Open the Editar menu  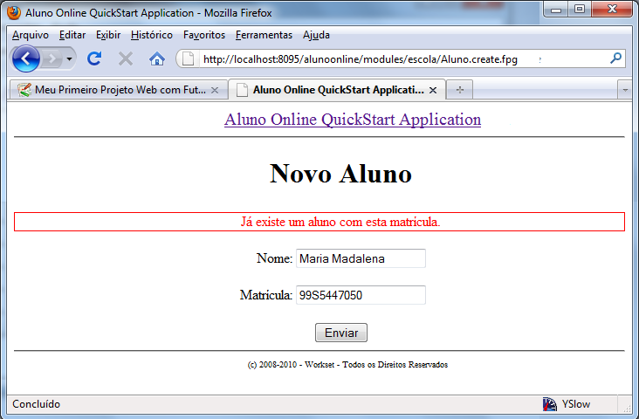(x=72, y=35)
